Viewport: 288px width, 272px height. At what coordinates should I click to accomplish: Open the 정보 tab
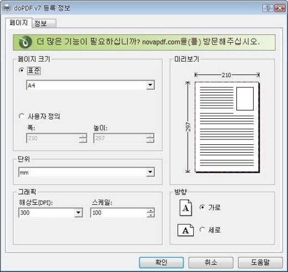tap(44, 23)
